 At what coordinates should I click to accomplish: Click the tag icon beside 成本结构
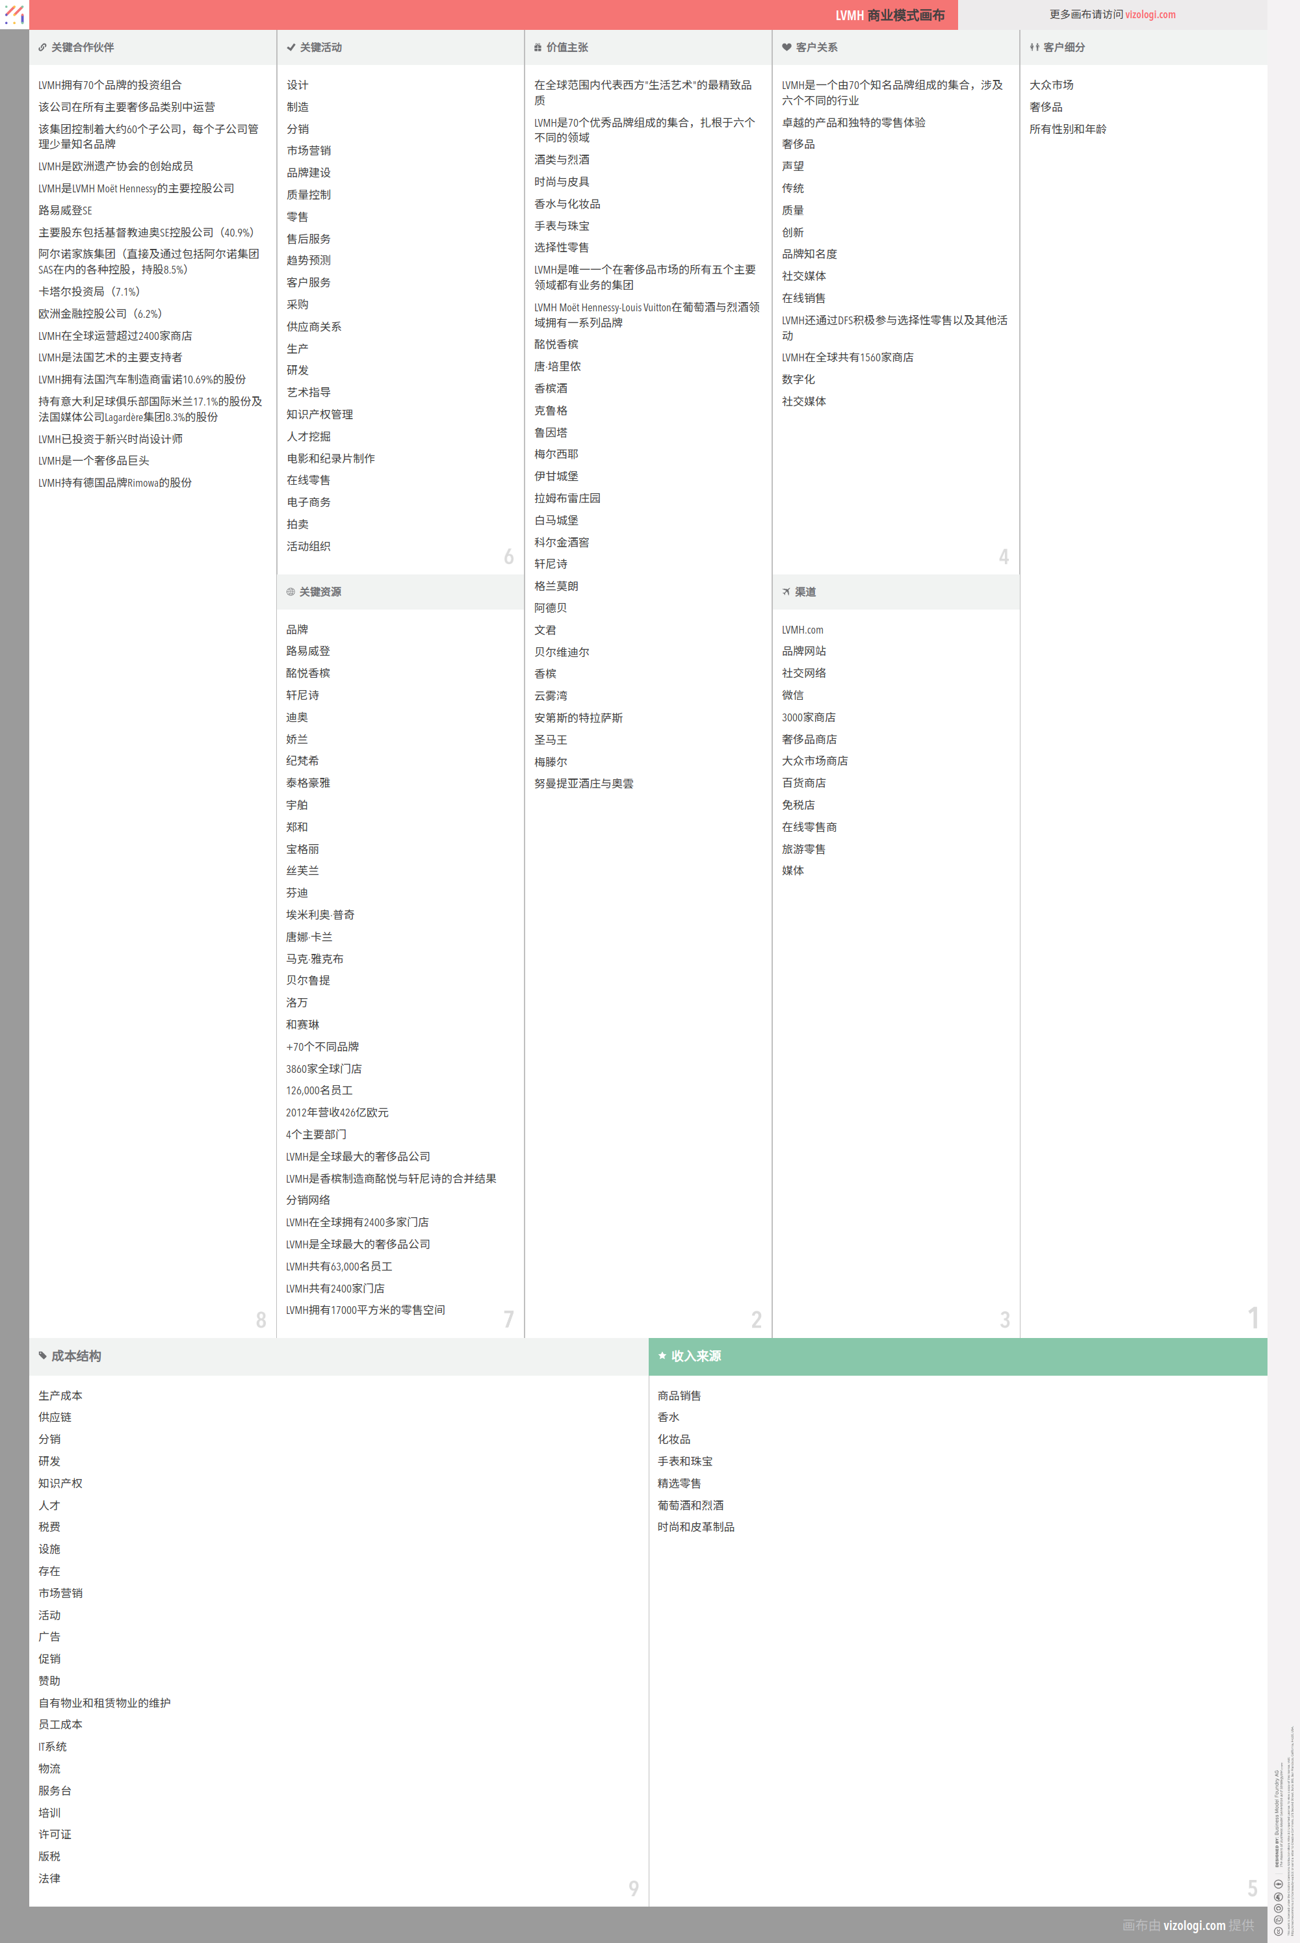(42, 1356)
